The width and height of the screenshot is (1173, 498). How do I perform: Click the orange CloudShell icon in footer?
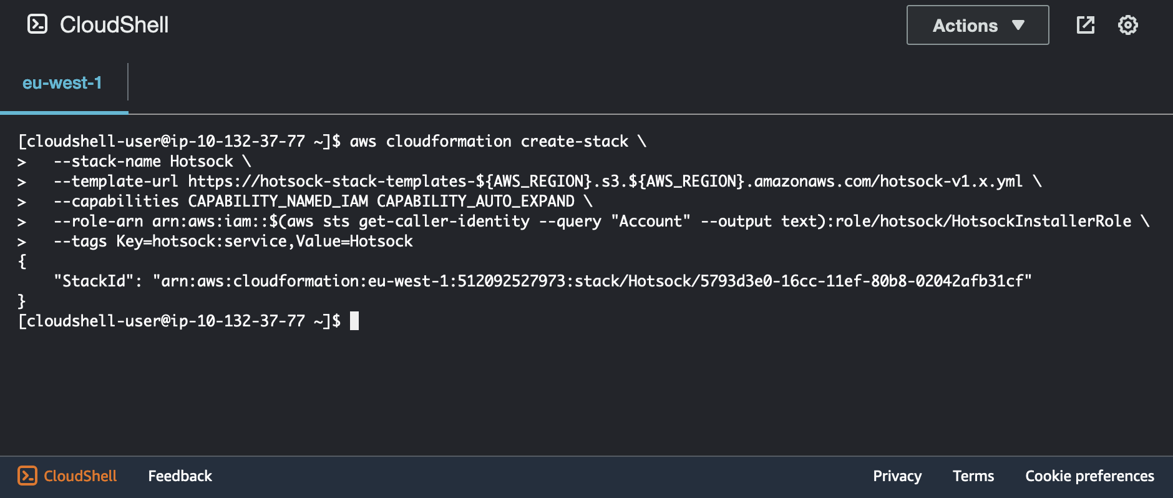[x=27, y=476]
